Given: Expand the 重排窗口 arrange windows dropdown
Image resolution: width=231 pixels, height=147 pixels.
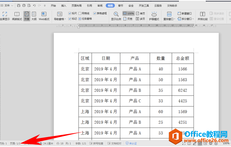Looking at the screenshot, I should tap(174, 19).
